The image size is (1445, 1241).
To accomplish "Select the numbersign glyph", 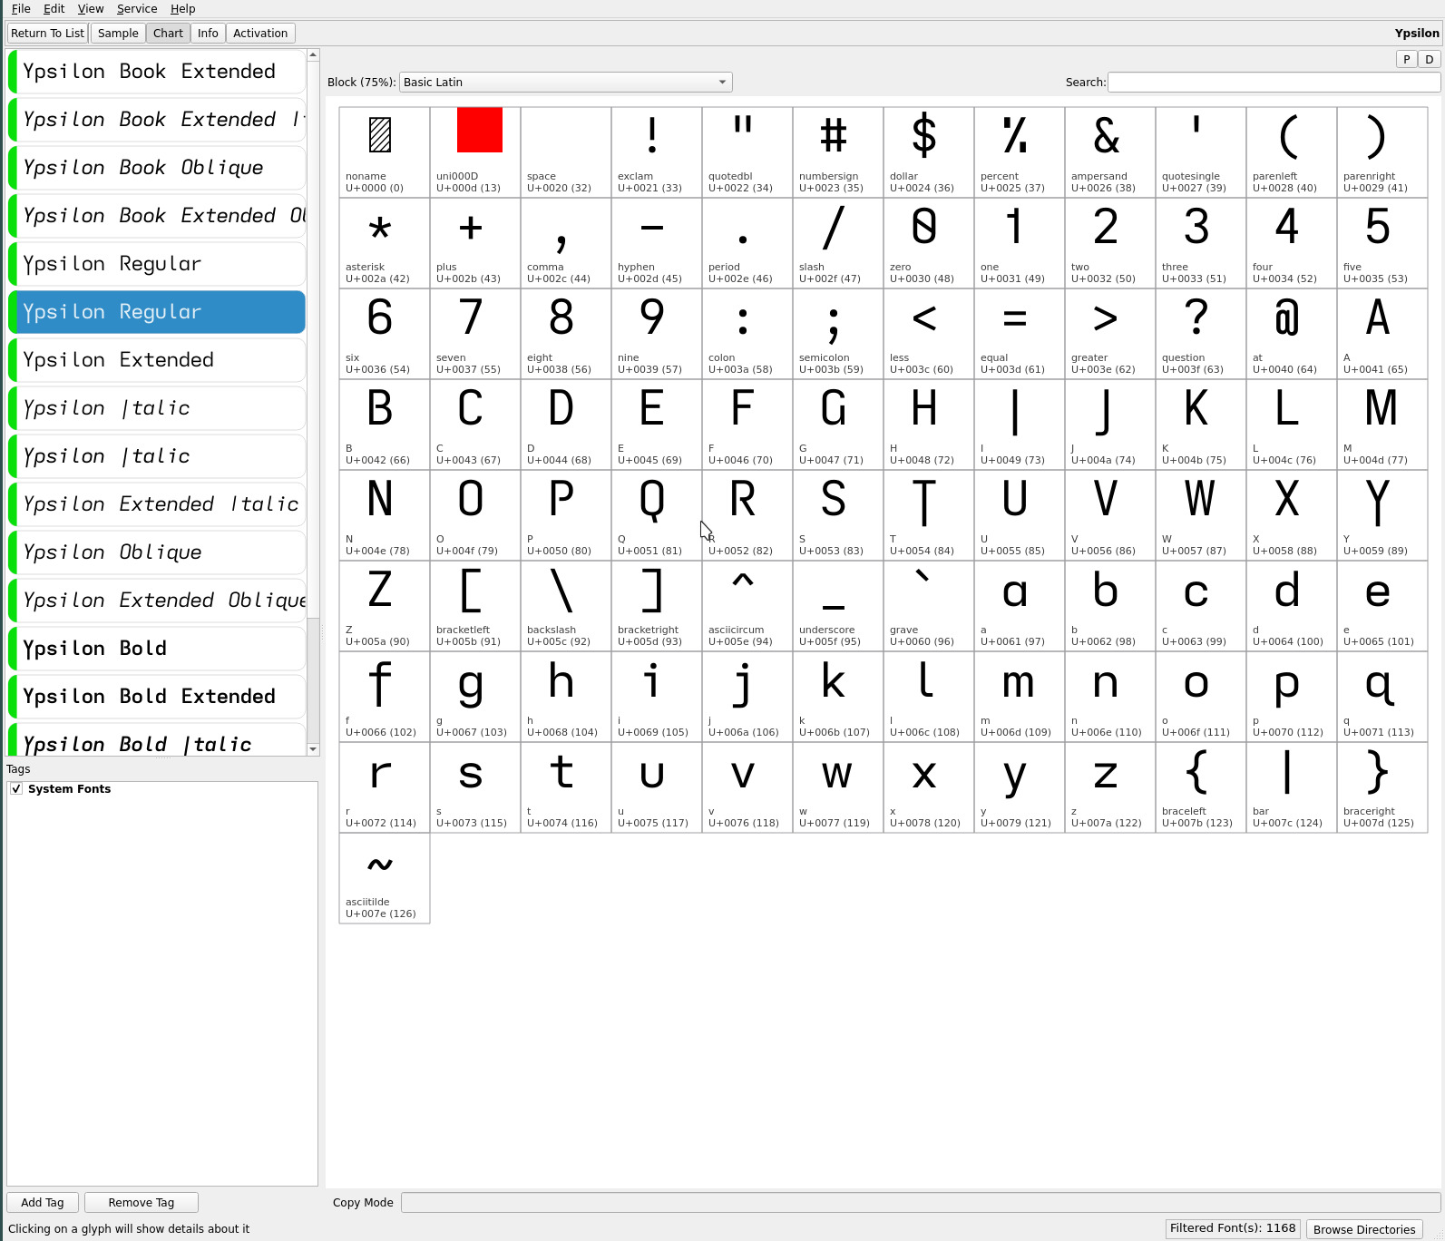I will tap(838, 152).
